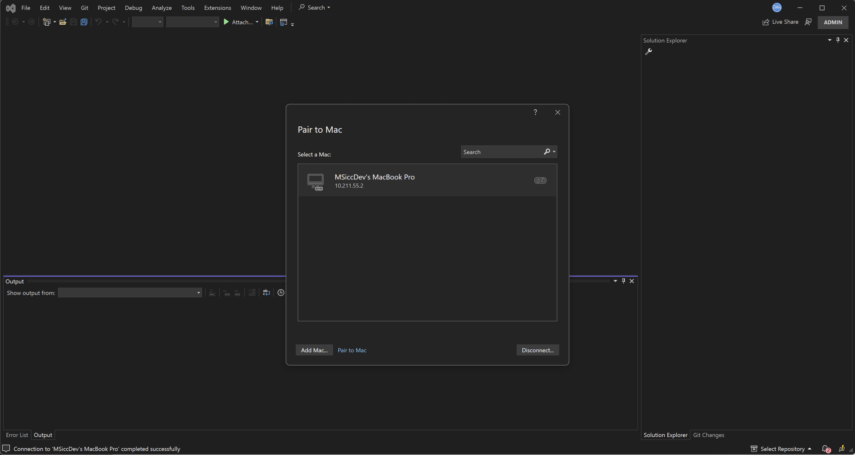Image resolution: width=855 pixels, height=455 pixels.
Task: Switch to the Error List tab
Action: click(17, 435)
